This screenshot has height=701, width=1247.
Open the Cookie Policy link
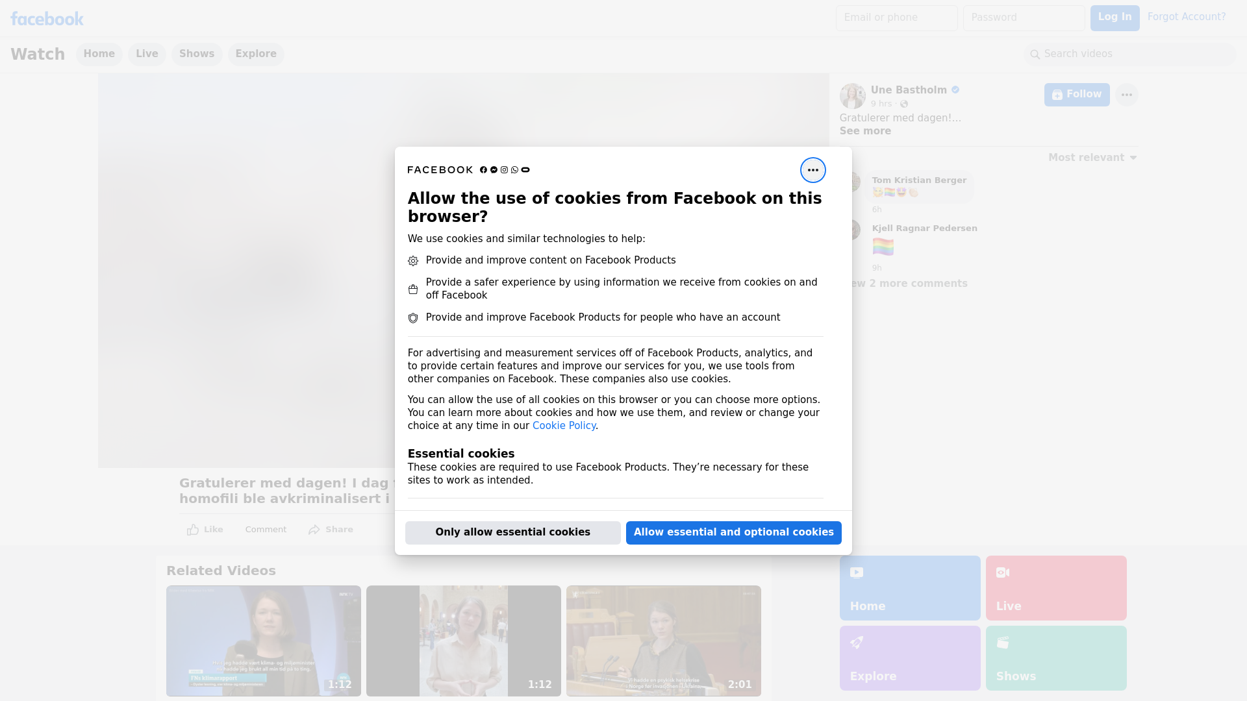564,426
